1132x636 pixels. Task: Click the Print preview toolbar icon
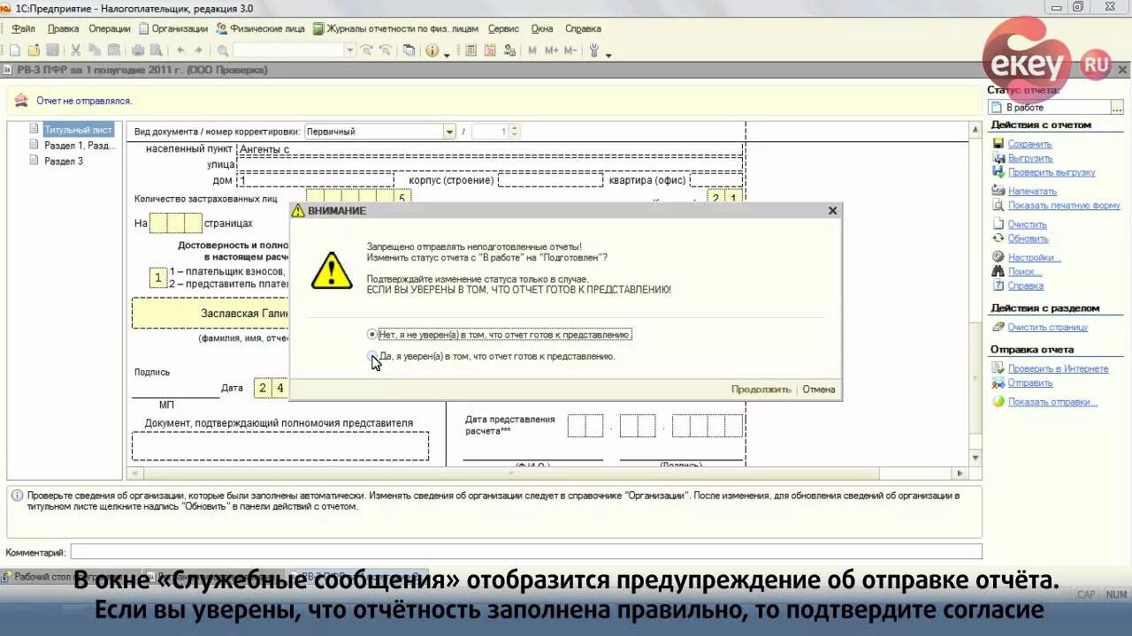pyautogui.click(x=156, y=50)
